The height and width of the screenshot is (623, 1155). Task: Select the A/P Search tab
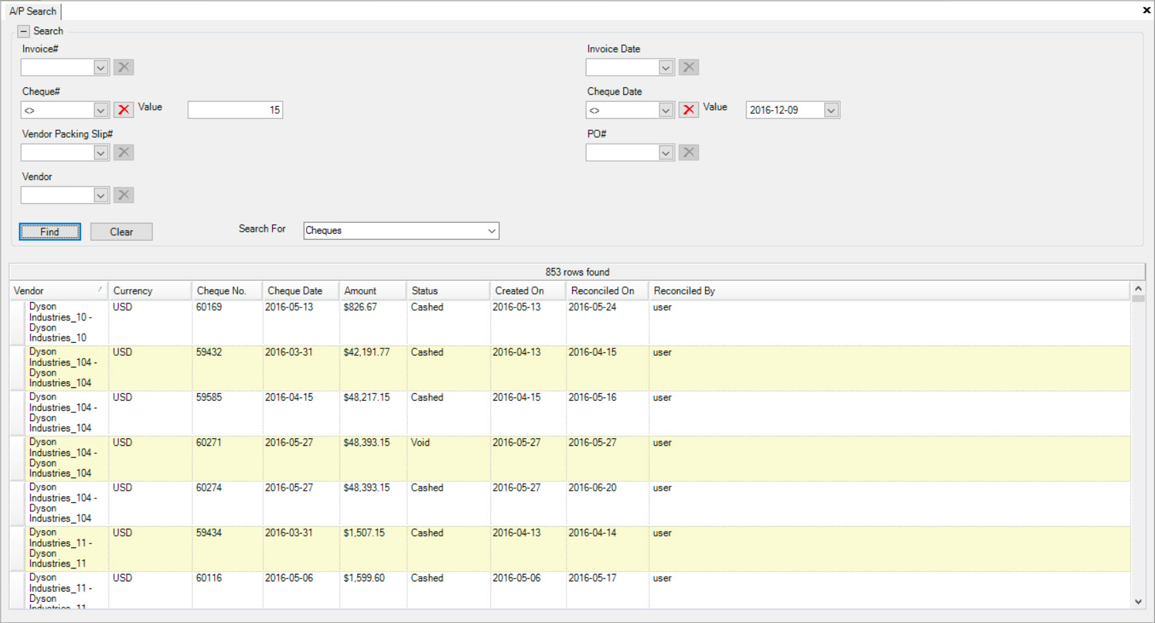coord(33,11)
